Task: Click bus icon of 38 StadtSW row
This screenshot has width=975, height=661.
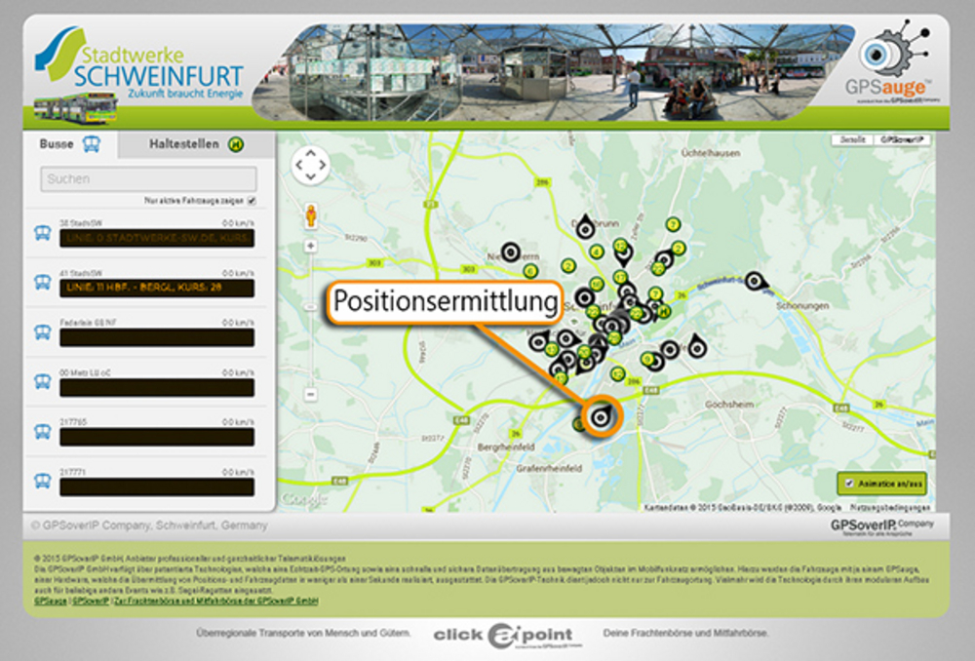Action: (42, 233)
